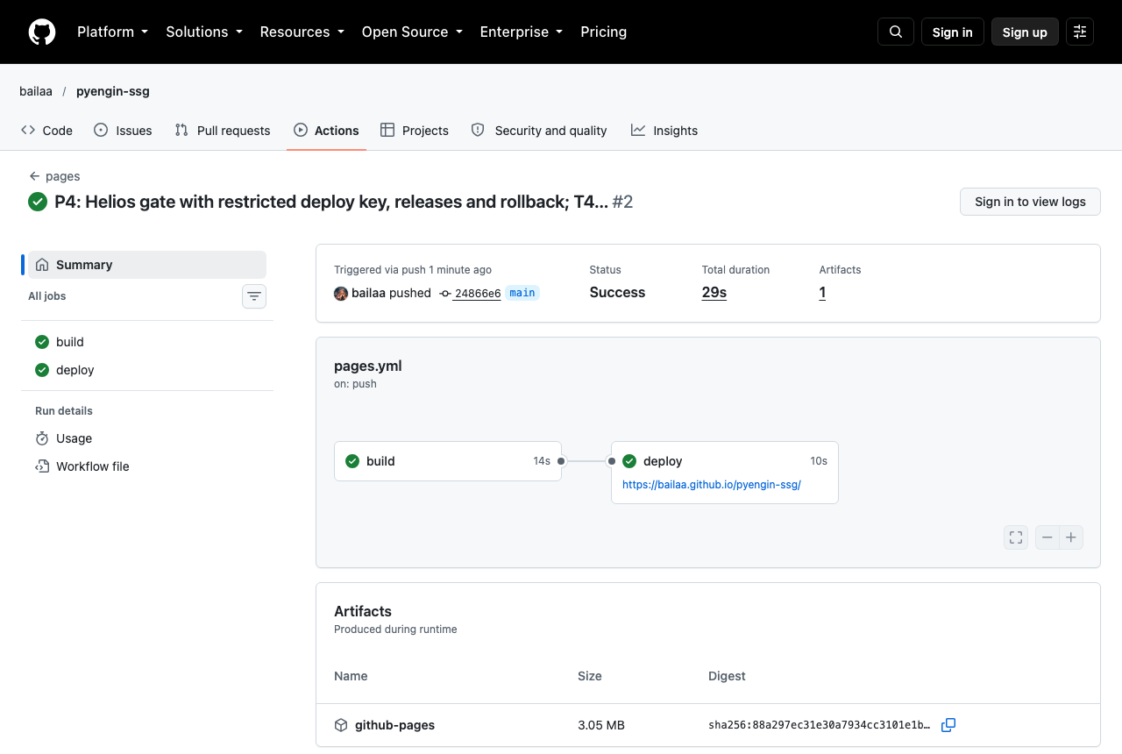The image size is (1122, 754).
Task: Expand the Platform dropdown menu
Action: (113, 32)
